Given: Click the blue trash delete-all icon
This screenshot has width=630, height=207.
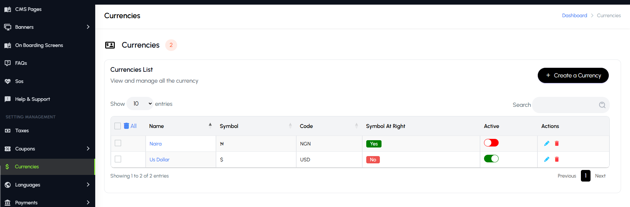Looking at the screenshot, I should click(x=126, y=126).
